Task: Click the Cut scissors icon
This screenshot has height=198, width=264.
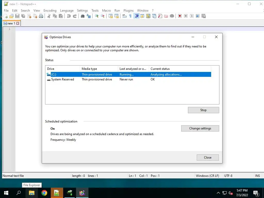Action: 49,16
